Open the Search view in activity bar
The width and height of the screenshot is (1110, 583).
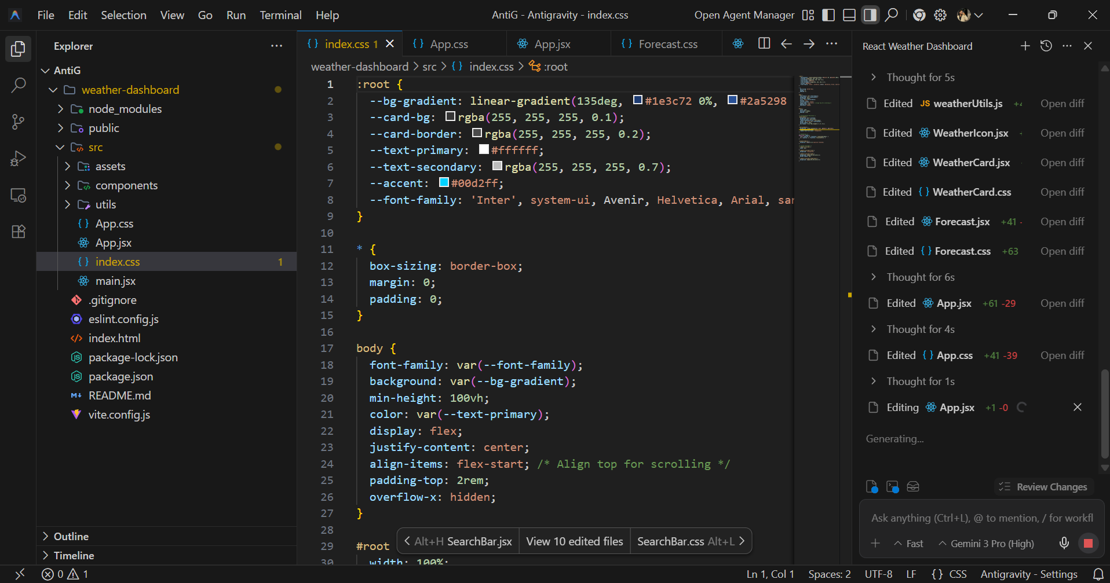click(x=18, y=86)
